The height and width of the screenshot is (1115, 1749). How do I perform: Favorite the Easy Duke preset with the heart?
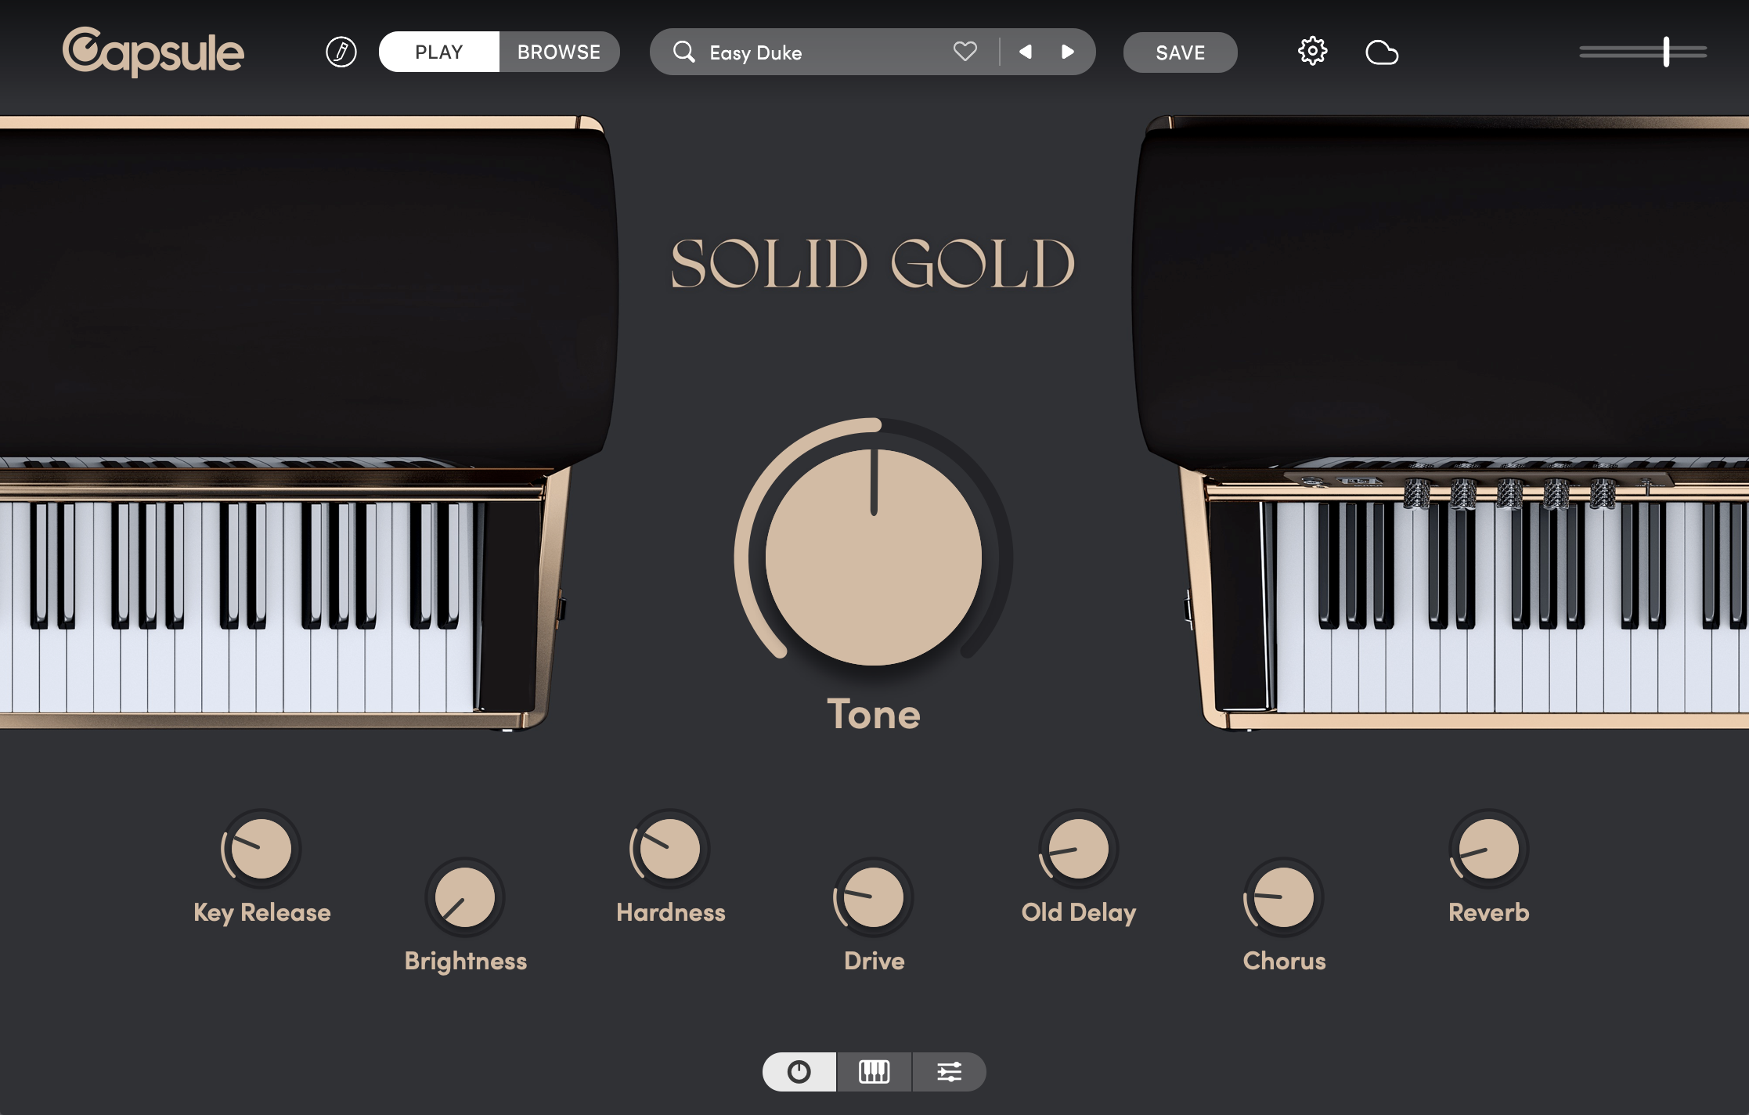pos(965,52)
